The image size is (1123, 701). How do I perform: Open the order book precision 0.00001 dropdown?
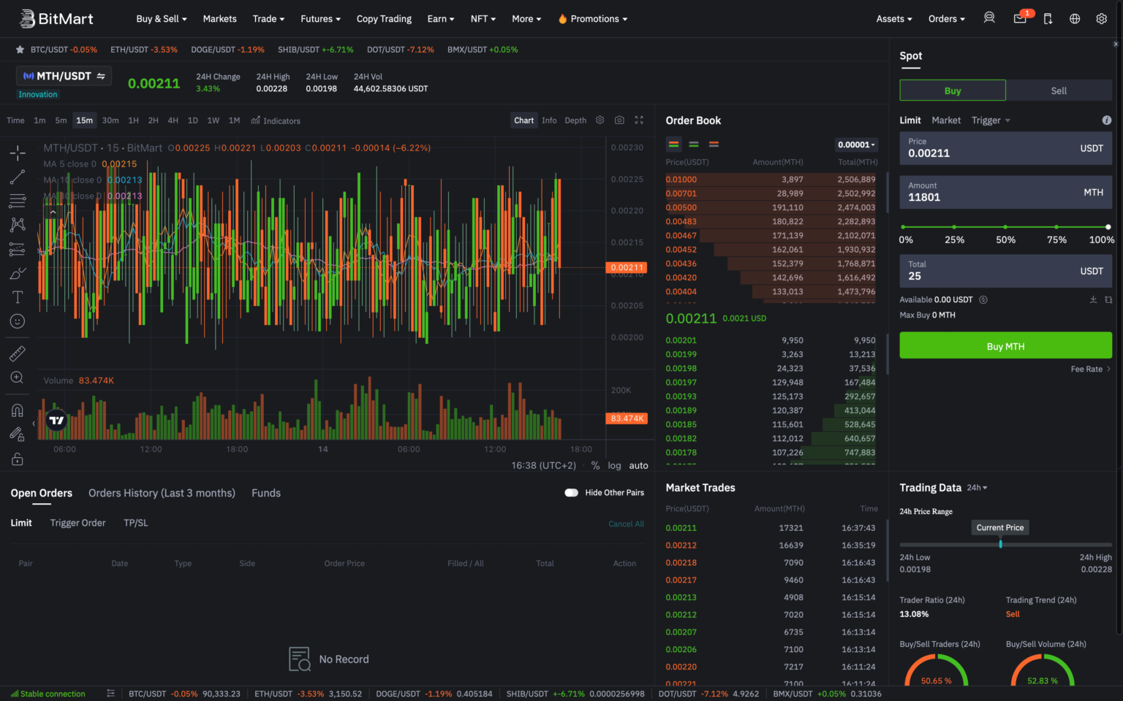coord(856,145)
